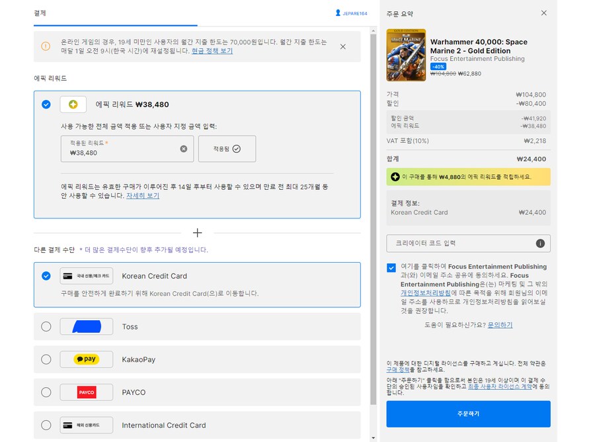
Task: Select the PAYCO radio button
Action: tap(46, 392)
